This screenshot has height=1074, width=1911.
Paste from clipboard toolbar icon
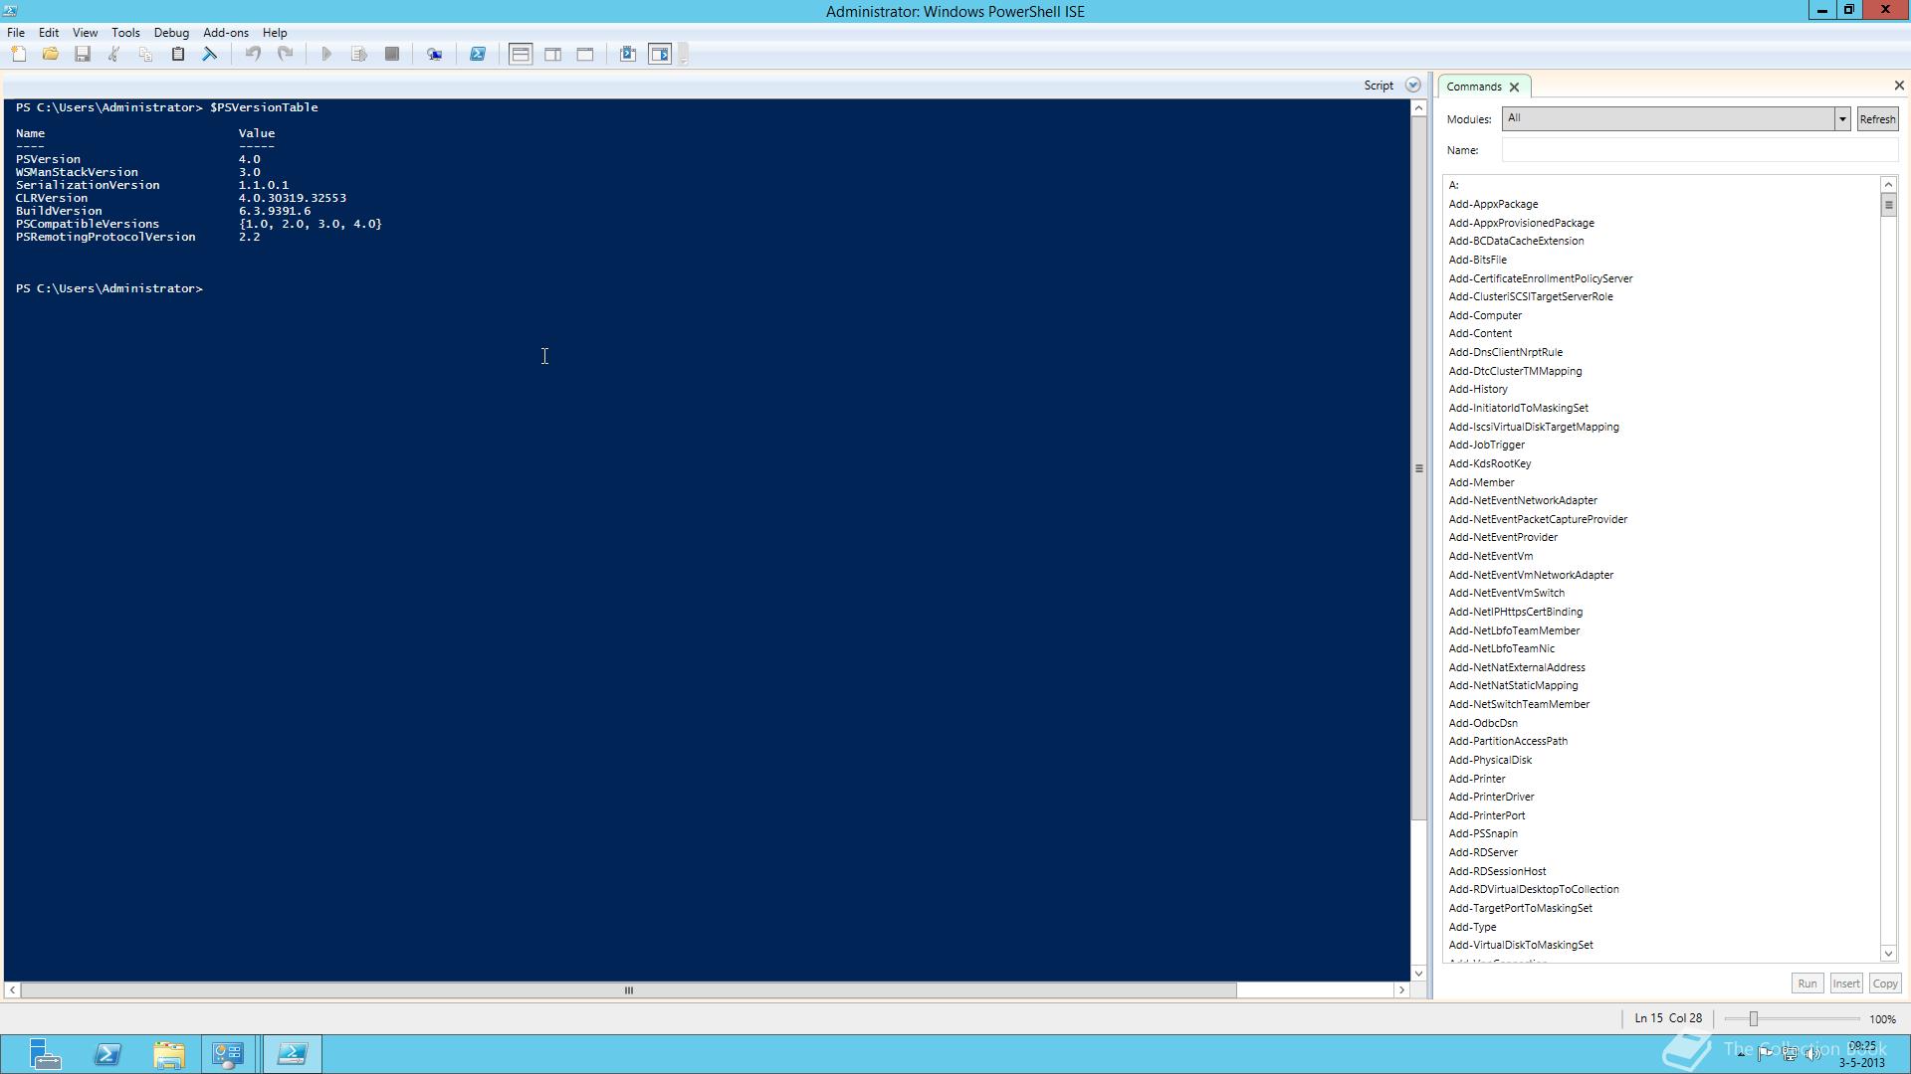click(x=178, y=55)
